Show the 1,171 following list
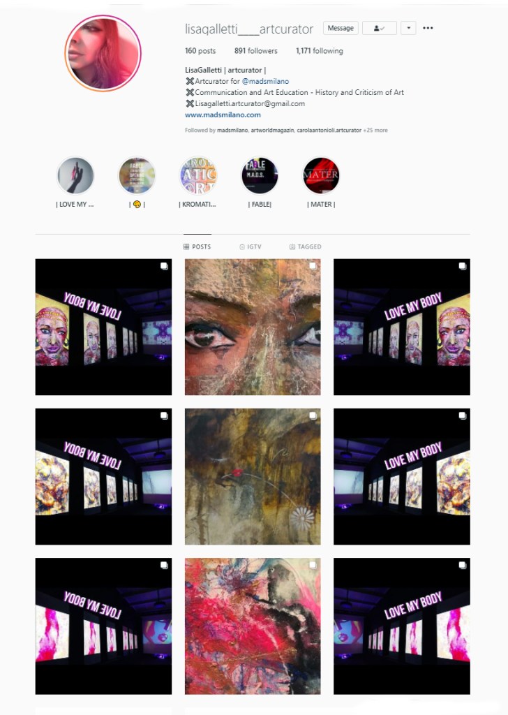Viewport: 508px width, 715px height. [320, 51]
